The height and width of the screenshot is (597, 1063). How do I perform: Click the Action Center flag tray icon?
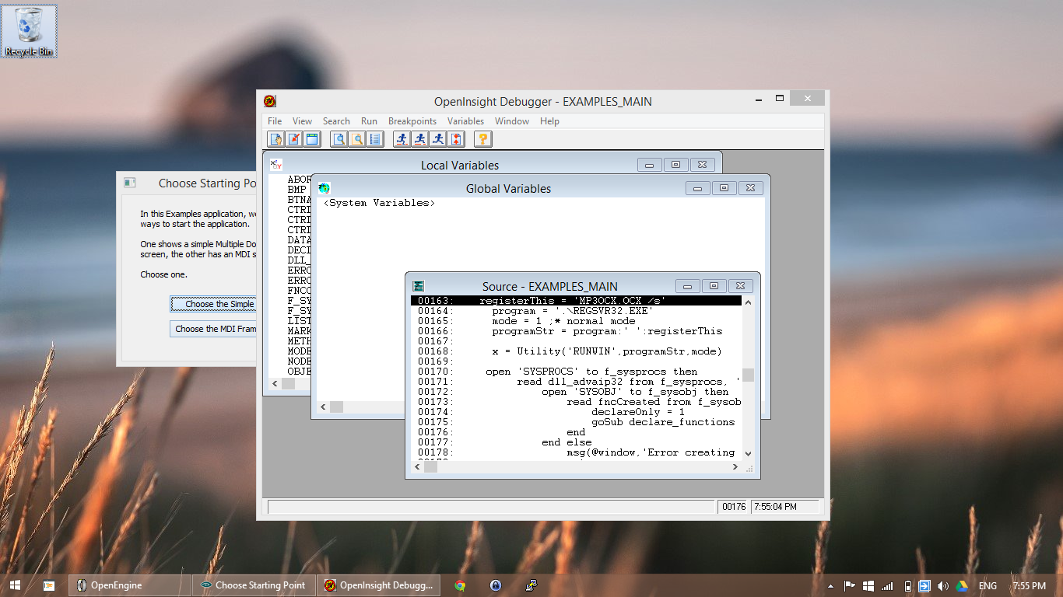(850, 585)
